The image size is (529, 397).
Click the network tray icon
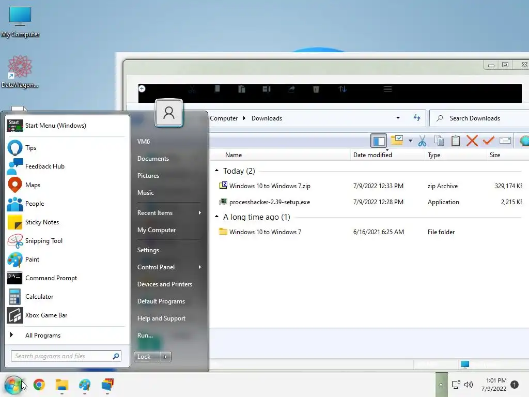click(456, 385)
